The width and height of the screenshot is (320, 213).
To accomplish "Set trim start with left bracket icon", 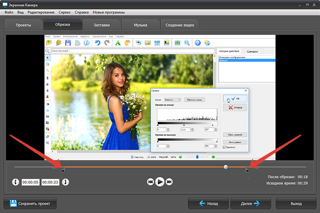I will coord(15,182).
